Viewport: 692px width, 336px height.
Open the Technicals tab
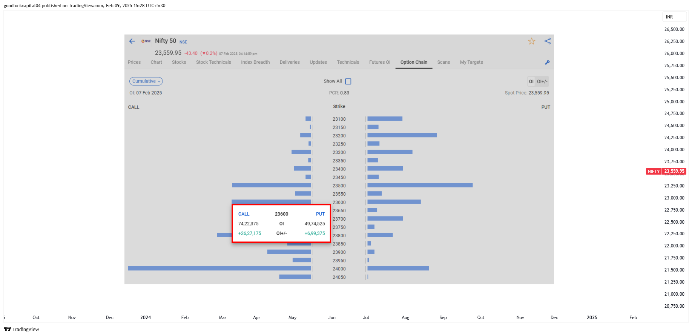click(348, 62)
